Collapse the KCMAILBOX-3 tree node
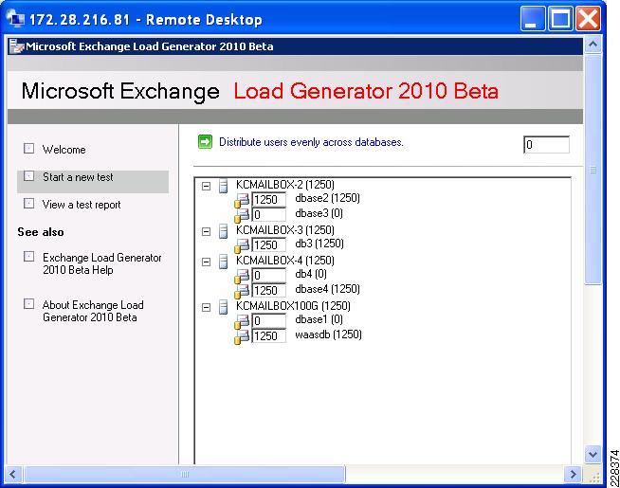The height and width of the screenshot is (488, 620). 206,231
